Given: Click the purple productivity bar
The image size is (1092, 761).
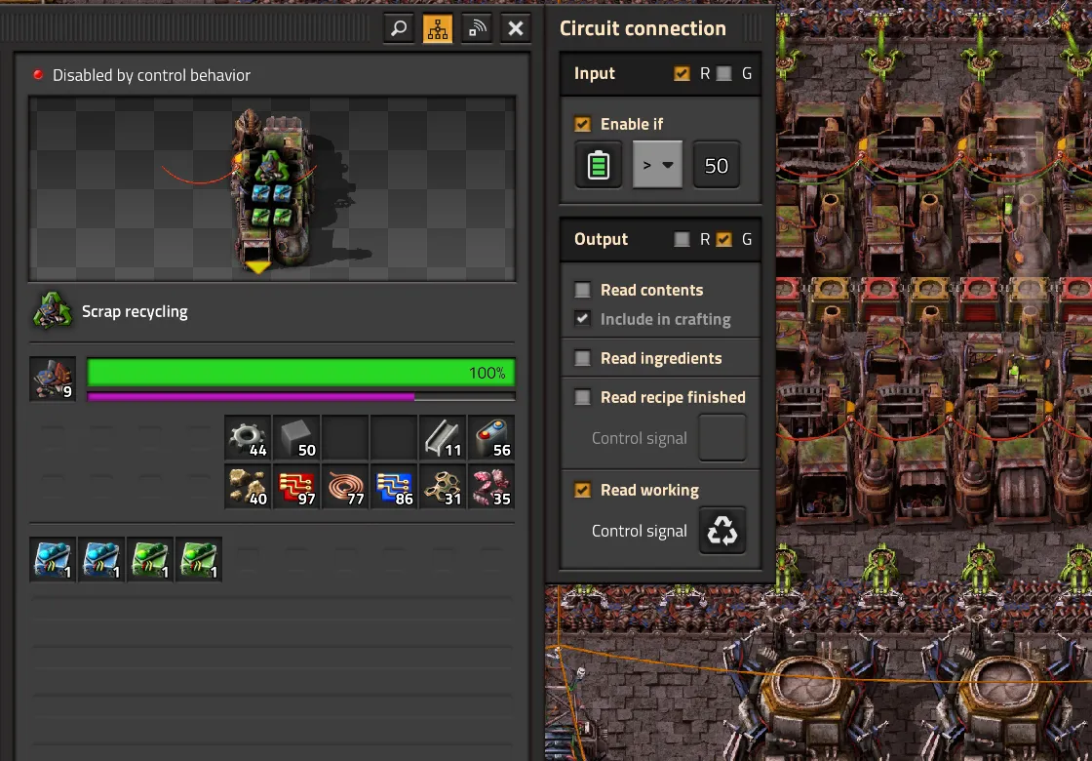Looking at the screenshot, I should [x=301, y=396].
